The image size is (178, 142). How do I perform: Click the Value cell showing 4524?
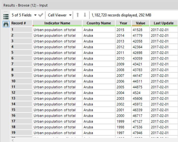pyautogui.click(x=140, y=93)
